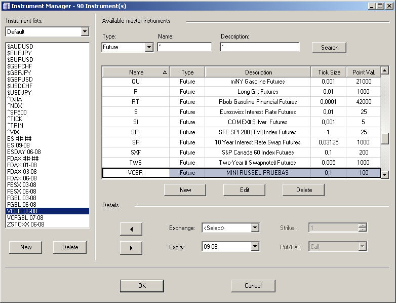396x303 pixels.
Task: Click the Search button
Action: pyautogui.click(x=329, y=47)
